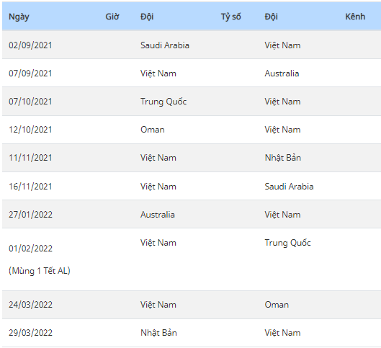The width and height of the screenshot is (381, 348).
Task: Select Việt Nam in the 01/02/2022 row
Action: point(158,243)
